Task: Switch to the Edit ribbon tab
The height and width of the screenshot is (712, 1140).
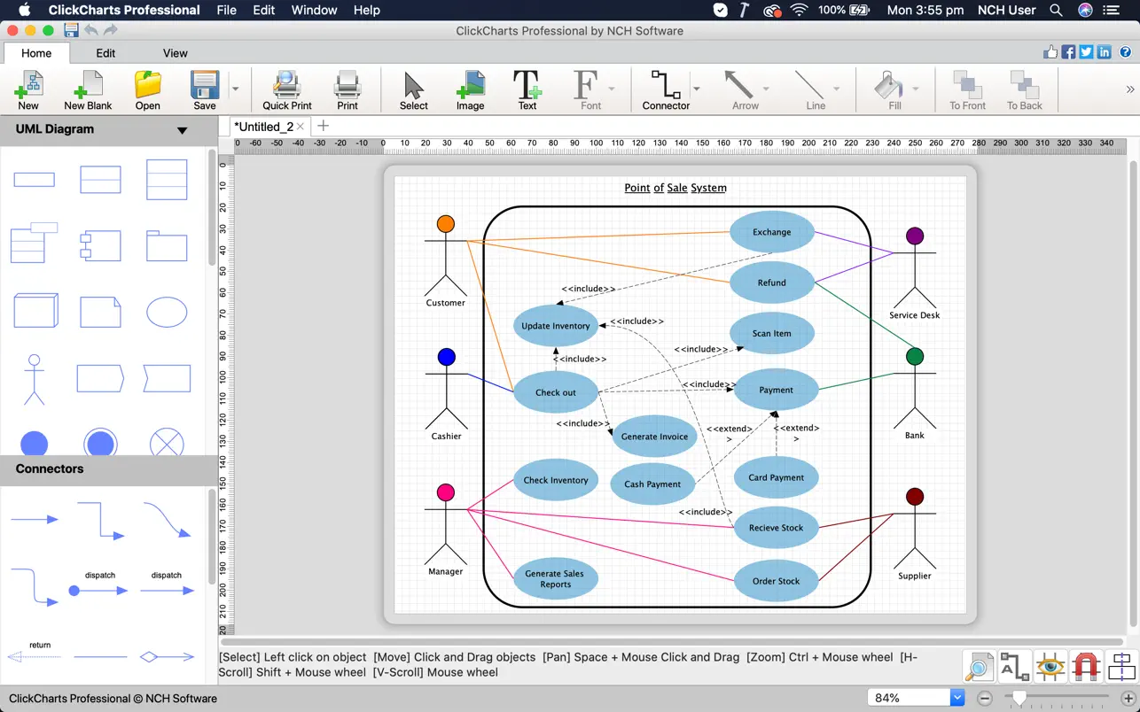Action: tap(105, 53)
